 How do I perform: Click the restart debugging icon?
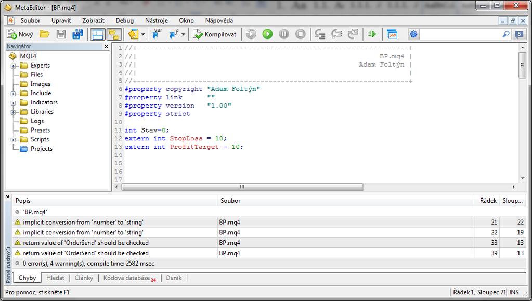pos(251,34)
